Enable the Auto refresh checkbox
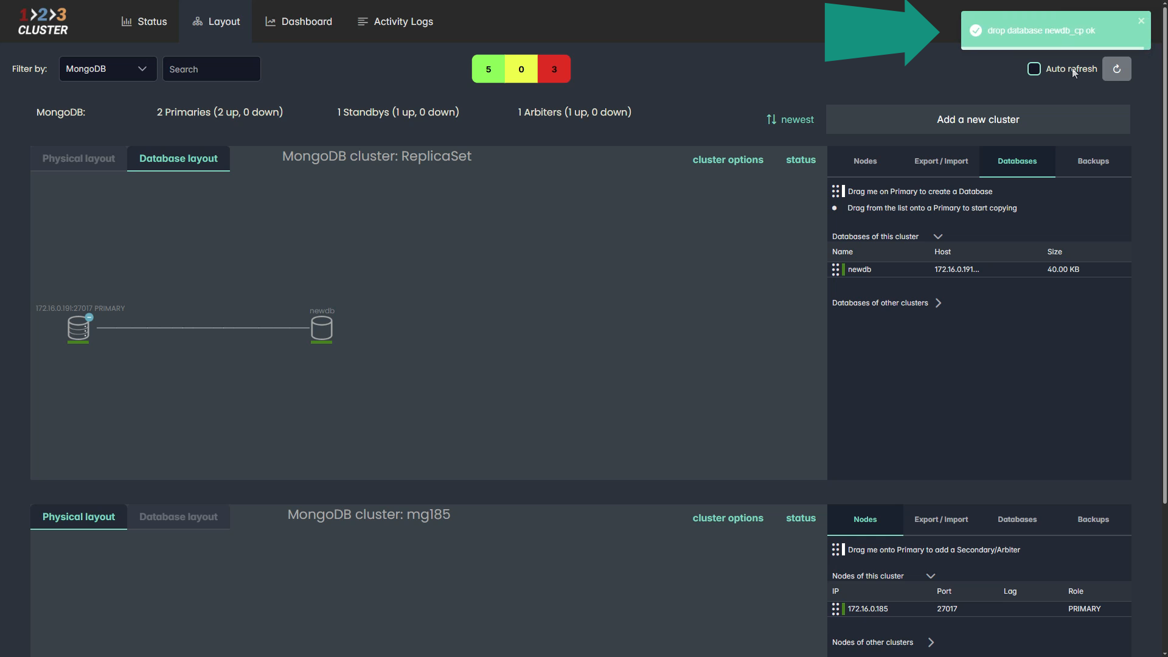 [1034, 69]
